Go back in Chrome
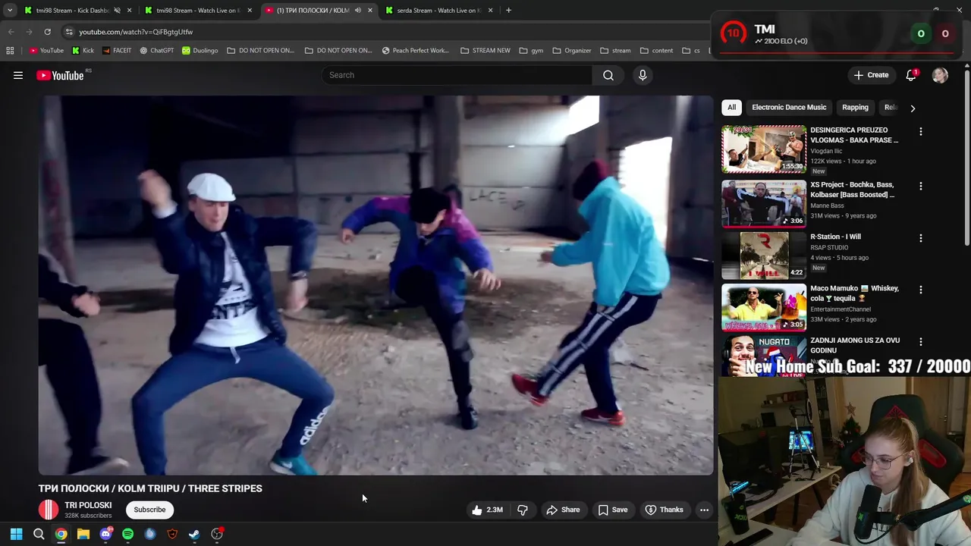The width and height of the screenshot is (971, 546). pyautogui.click(x=11, y=32)
